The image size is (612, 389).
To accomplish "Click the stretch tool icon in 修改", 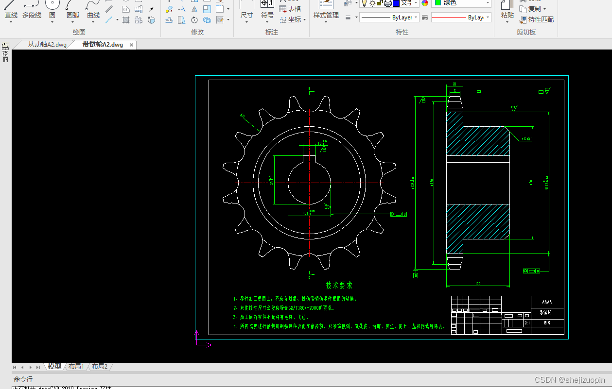I will (182, 20).
